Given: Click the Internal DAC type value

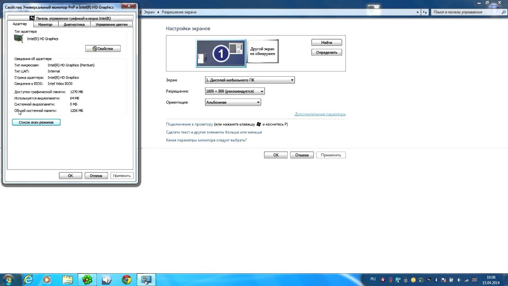Looking at the screenshot, I should point(54,71).
